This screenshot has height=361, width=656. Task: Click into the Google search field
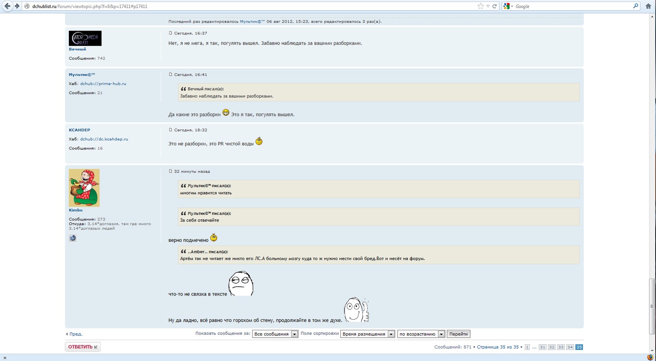click(572, 6)
